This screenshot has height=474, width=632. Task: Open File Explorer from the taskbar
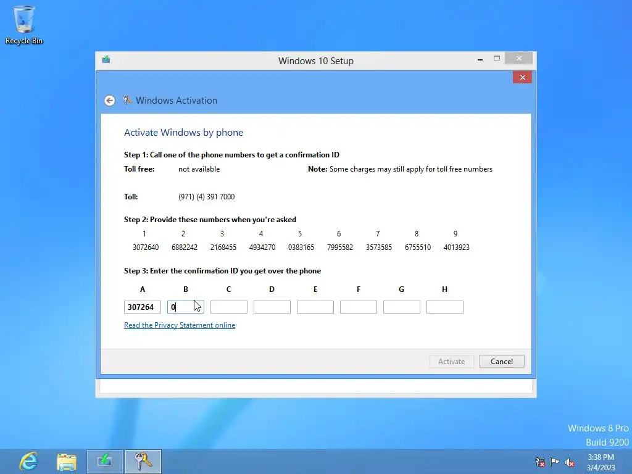point(67,462)
